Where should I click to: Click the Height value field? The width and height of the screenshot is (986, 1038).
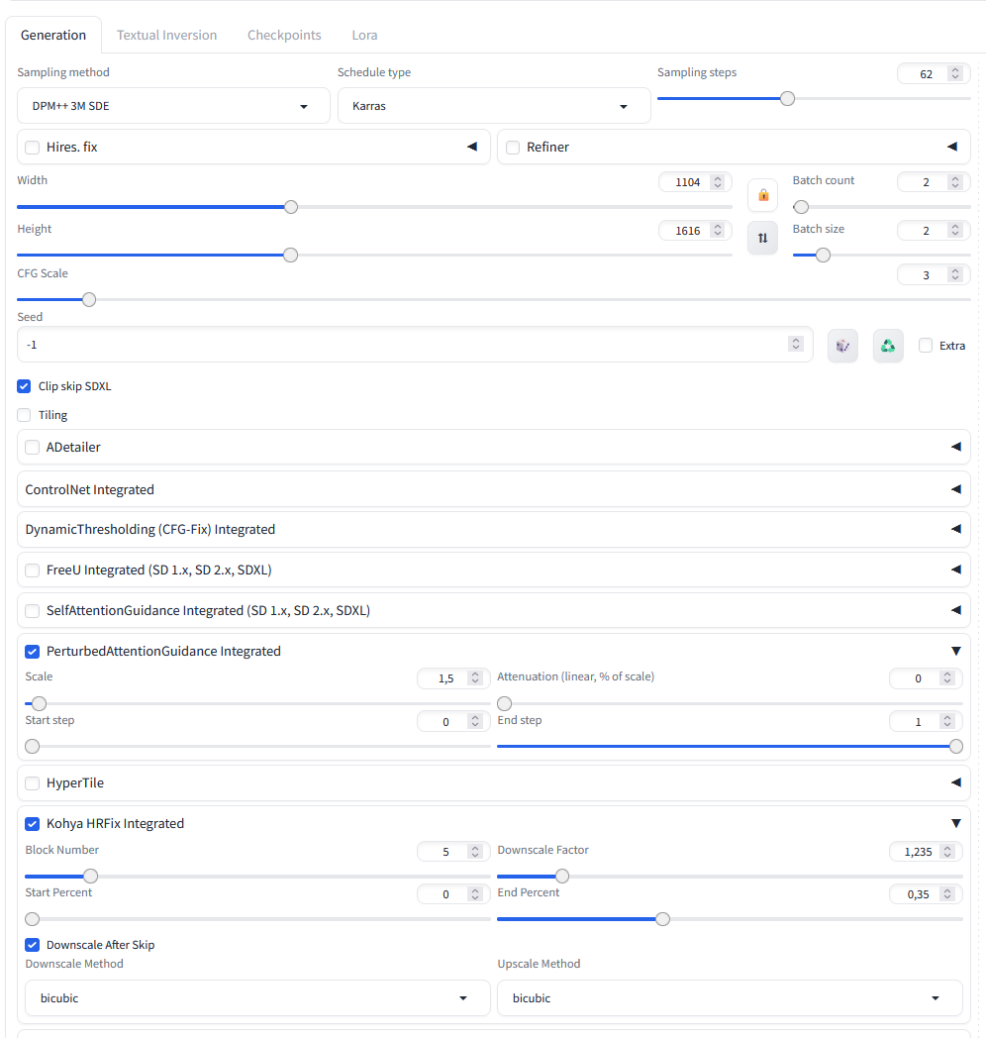[x=695, y=231]
